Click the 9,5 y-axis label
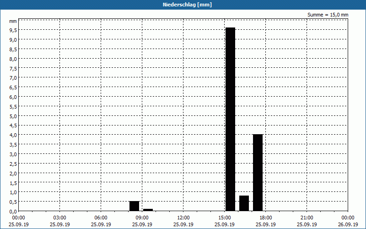 [x=13, y=30]
